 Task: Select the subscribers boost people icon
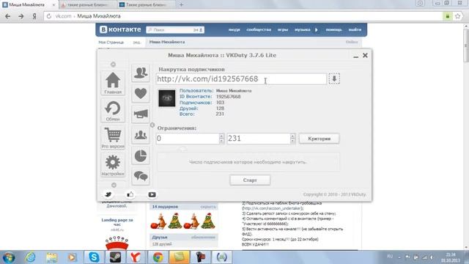(141, 73)
